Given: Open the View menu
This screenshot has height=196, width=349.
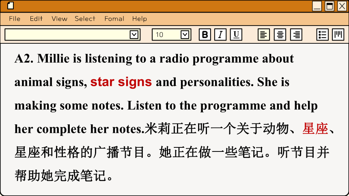Looking at the screenshot, I should (x=59, y=19).
